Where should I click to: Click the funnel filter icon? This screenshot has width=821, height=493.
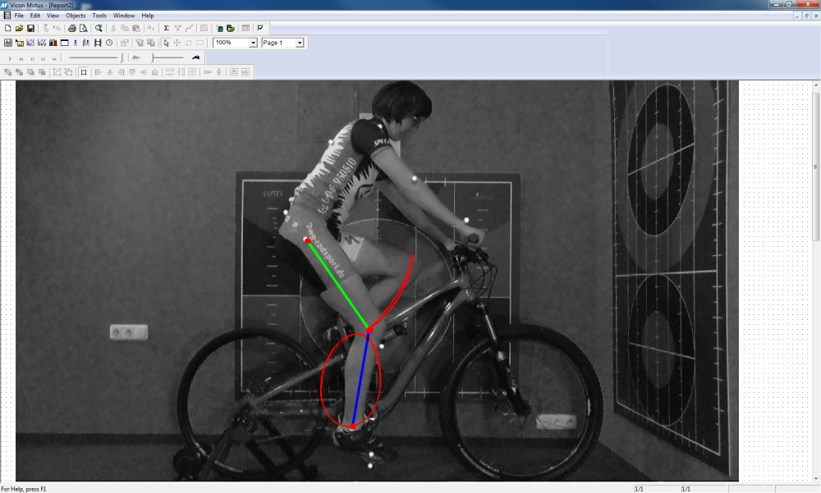pyautogui.click(x=177, y=28)
